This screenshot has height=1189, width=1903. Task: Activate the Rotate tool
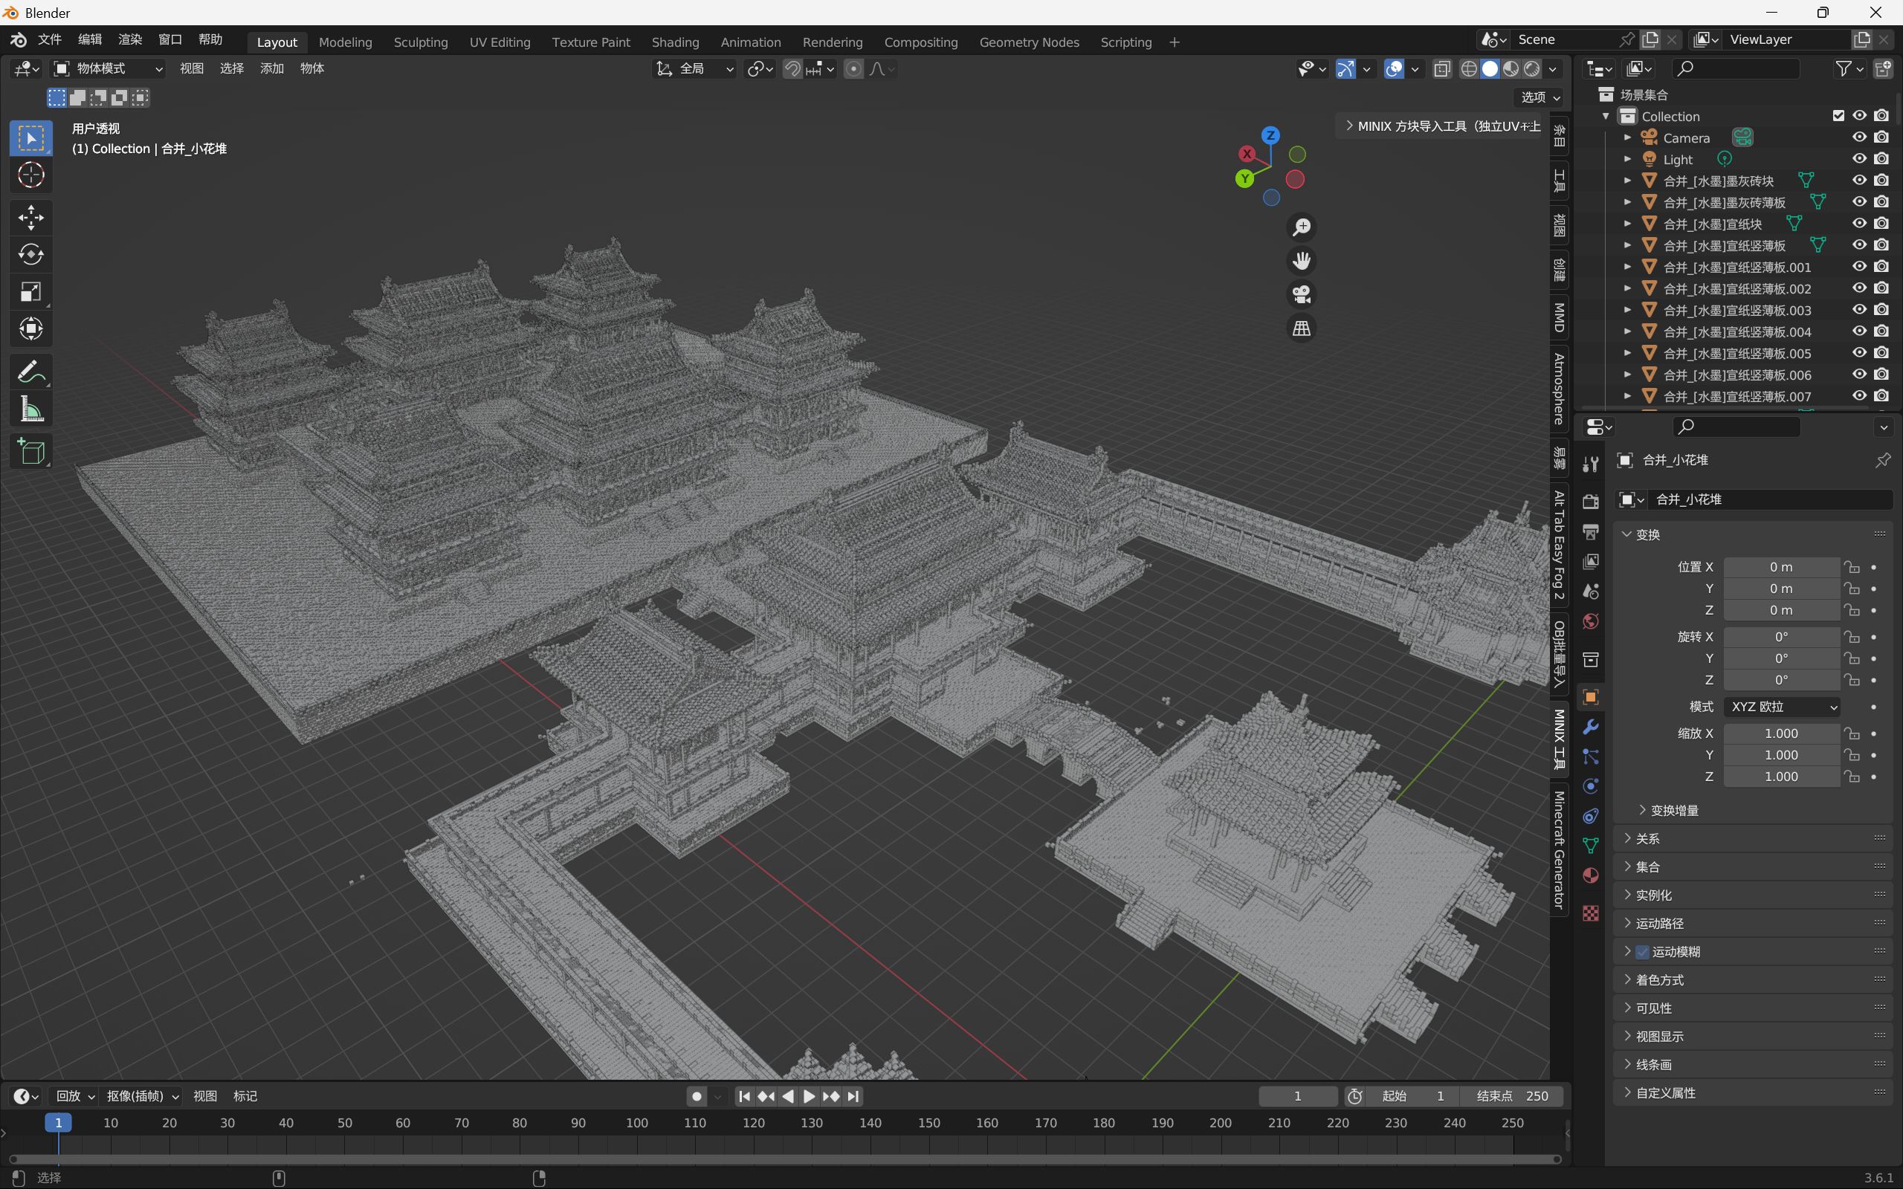click(x=30, y=255)
